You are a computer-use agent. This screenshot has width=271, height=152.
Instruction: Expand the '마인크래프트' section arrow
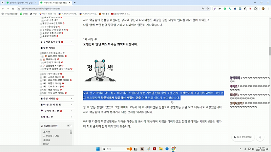[x=71, y=105]
